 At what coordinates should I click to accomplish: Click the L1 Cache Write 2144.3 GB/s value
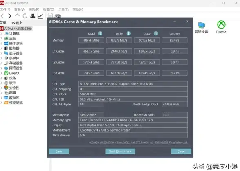coord(119,51)
